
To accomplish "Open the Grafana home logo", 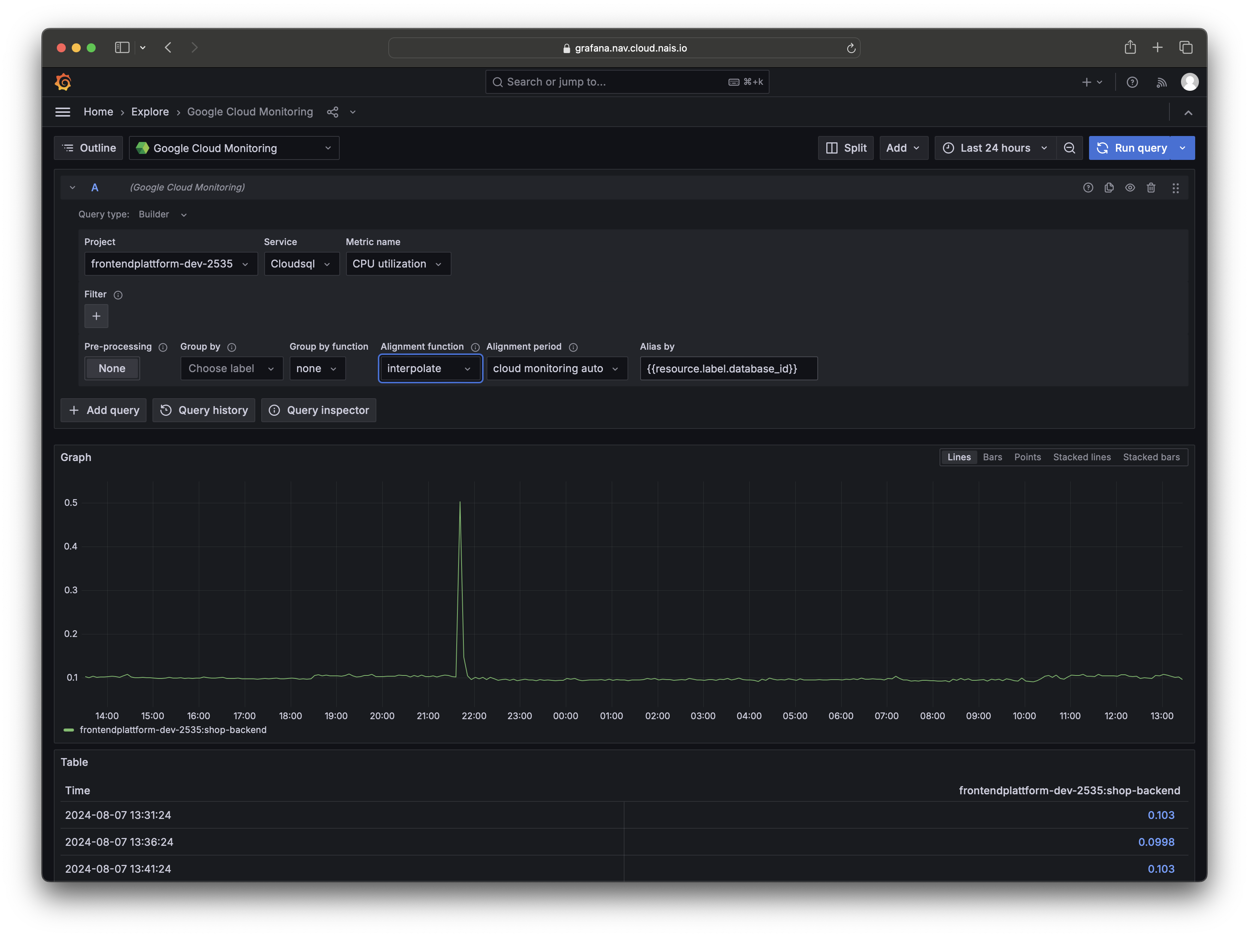I will coord(63,82).
